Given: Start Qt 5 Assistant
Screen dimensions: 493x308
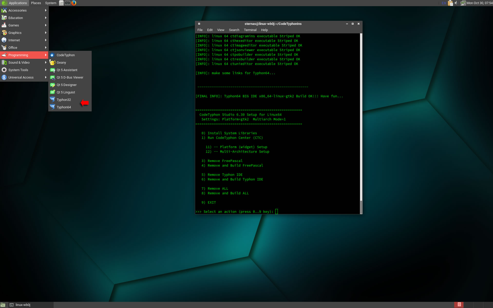Looking at the screenshot, I should pyautogui.click(x=70, y=70).
